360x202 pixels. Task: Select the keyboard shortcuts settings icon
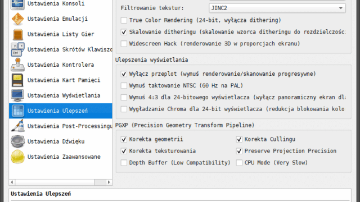[17, 49]
